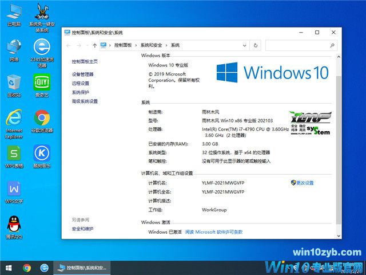366x275 pixels.
Task: Open the 此电脑 desktop icon
Action: 14,15
